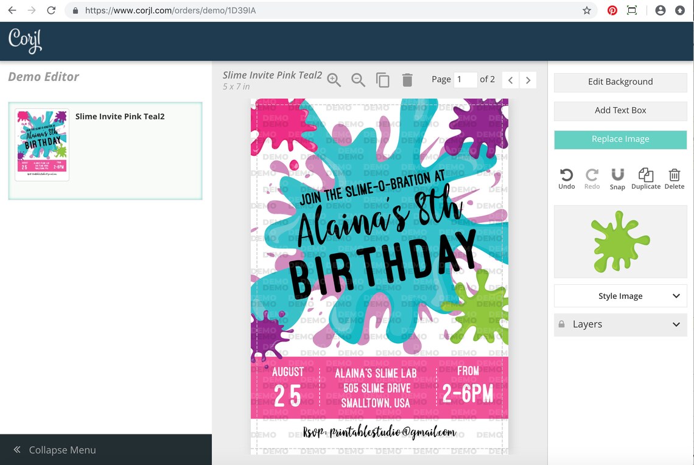This screenshot has height=465, width=694.
Task: Go to the previous page of the invite
Action: click(x=510, y=80)
